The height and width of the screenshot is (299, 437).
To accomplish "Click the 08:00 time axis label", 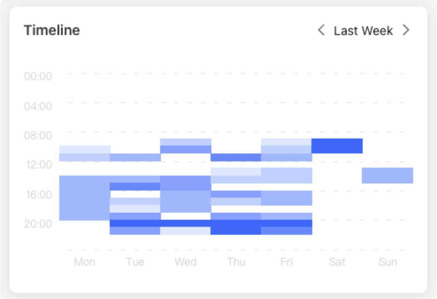I will [x=38, y=135].
